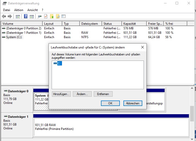Click the drive connection toolbar icon
The height and width of the screenshot is (141, 196).
pos(40,16)
